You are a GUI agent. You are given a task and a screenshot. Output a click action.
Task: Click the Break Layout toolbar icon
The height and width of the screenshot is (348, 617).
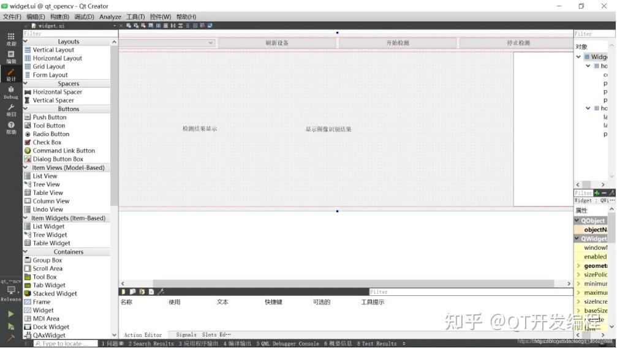click(x=202, y=26)
